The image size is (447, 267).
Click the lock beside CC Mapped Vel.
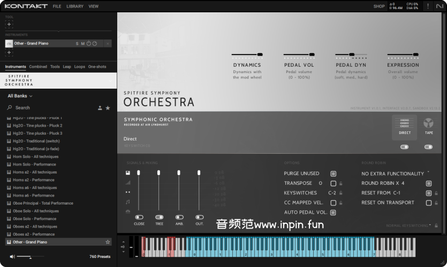pyautogui.click(x=340, y=203)
